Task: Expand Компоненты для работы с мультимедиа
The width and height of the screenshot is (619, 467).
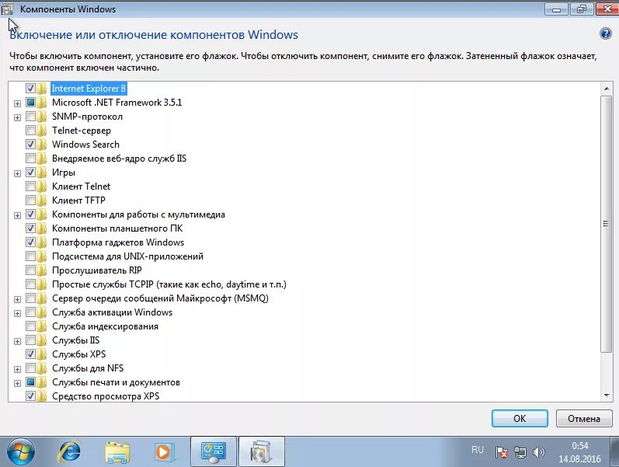Action: coord(17,215)
